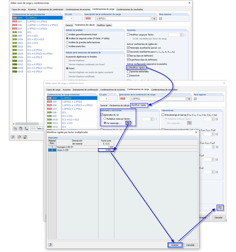The height and width of the screenshot is (252, 236).
Task: Toggle Articulaciones en barras checkbox
Action: (163, 115)
